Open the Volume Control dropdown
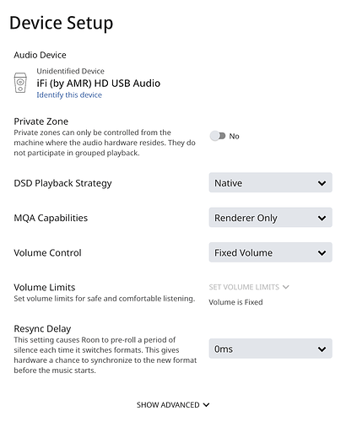Screen dimensions: 346x422 (x=270, y=252)
